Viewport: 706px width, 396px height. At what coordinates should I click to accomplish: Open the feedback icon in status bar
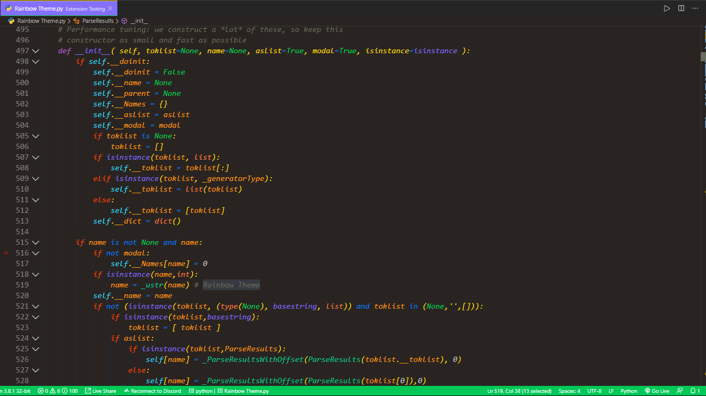click(679, 391)
